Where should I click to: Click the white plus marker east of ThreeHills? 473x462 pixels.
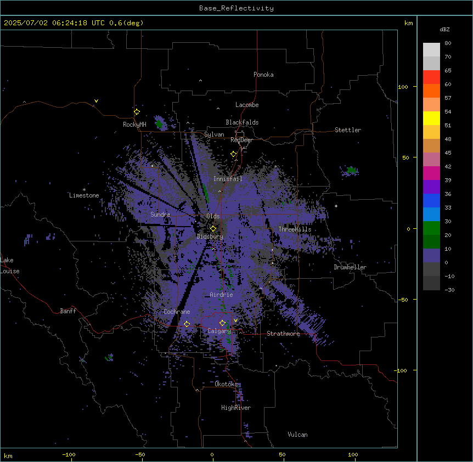pos(336,206)
